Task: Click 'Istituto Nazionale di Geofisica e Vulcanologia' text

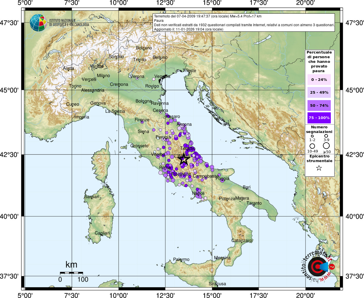Action: 69,23
